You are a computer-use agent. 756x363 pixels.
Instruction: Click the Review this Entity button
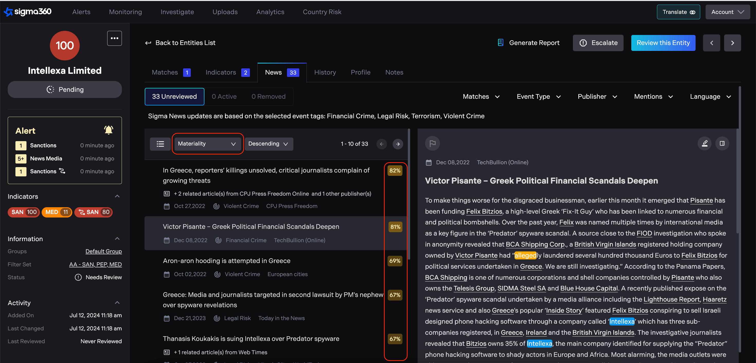(x=663, y=43)
